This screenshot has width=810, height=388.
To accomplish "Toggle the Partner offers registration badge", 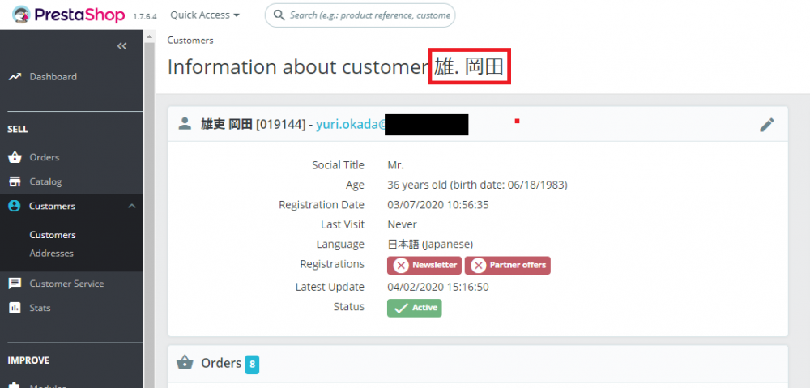I will (x=507, y=266).
